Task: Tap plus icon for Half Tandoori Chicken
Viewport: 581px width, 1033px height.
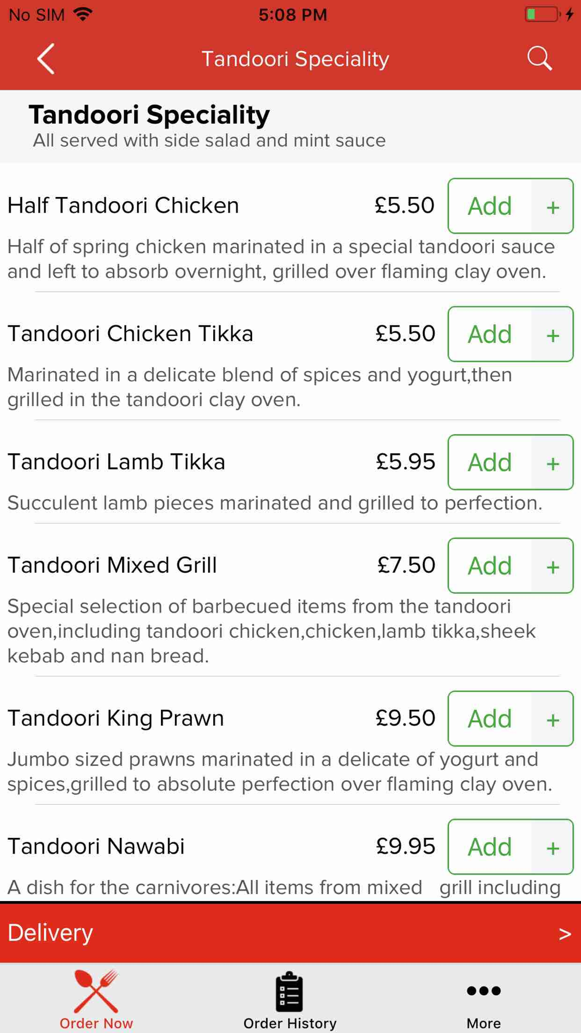Action: (x=553, y=206)
